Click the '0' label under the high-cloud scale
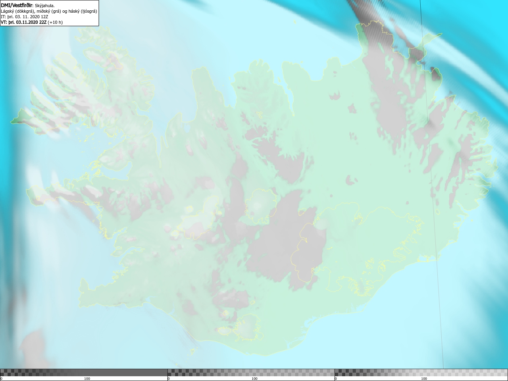The height and width of the screenshot is (381, 508). coord(336,379)
